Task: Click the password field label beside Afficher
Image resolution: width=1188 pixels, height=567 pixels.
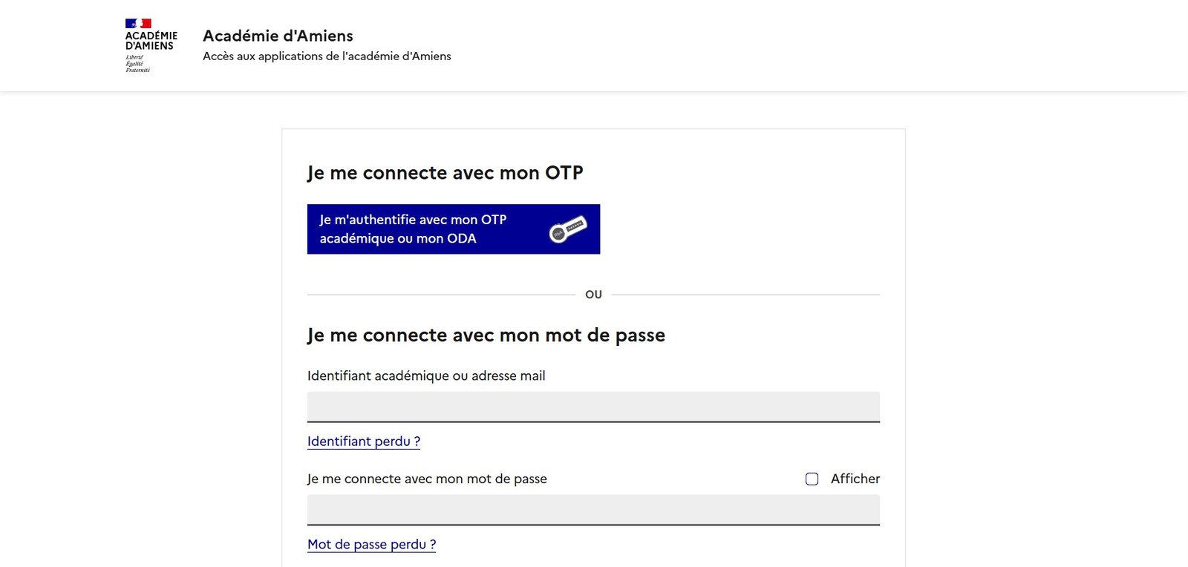Action: point(427,479)
